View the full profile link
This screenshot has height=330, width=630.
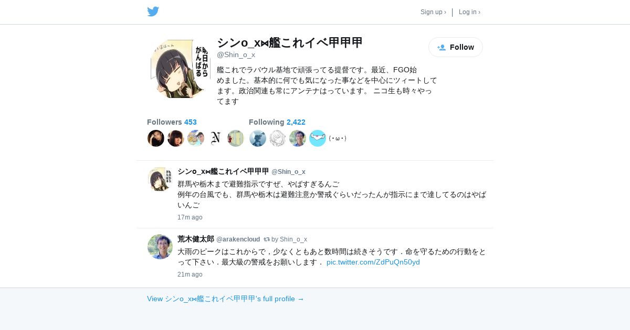click(225, 299)
